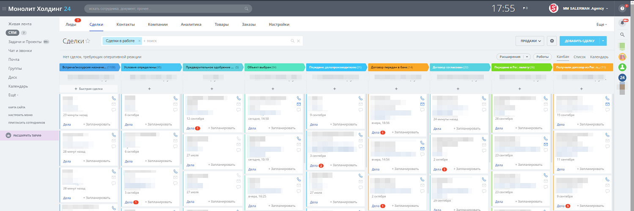
Task: Click phone icon on card dated сегодня, 10:19
Action: click(x=299, y=138)
